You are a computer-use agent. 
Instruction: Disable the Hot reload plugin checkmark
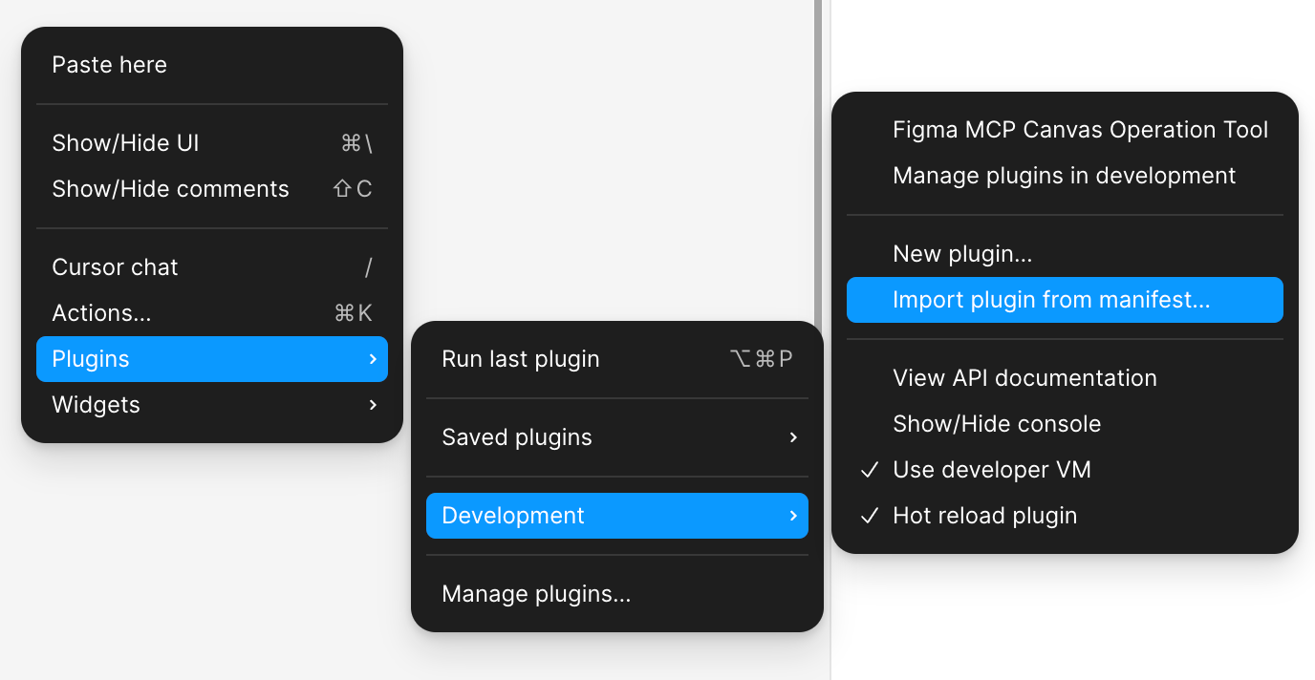point(870,516)
